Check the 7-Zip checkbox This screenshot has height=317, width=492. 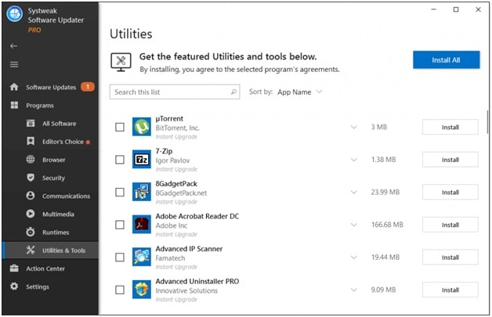point(120,160)
